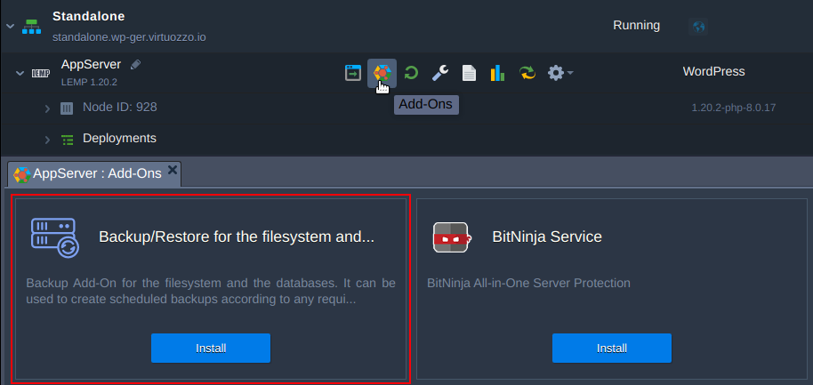This screenshot has width=813, height=385.
Task: Click the WordPress tag label
Action: (713, 71)
